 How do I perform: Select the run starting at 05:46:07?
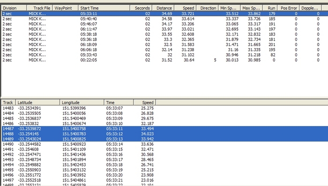tap(165, 24)
